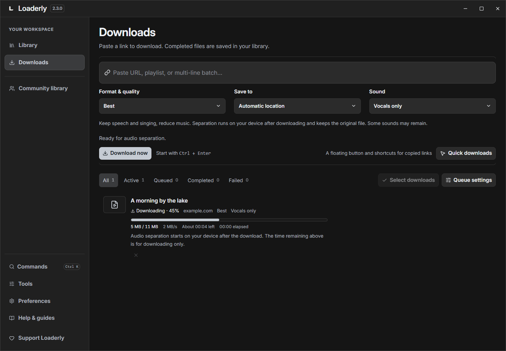This screenshot has width=506, height=351.
Task: Click the '5 MB / 11 MB' size text
Action: click(144, 227)
